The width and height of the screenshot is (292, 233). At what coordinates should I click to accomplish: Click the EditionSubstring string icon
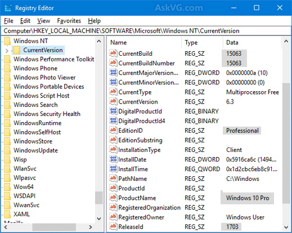[113, 140]
